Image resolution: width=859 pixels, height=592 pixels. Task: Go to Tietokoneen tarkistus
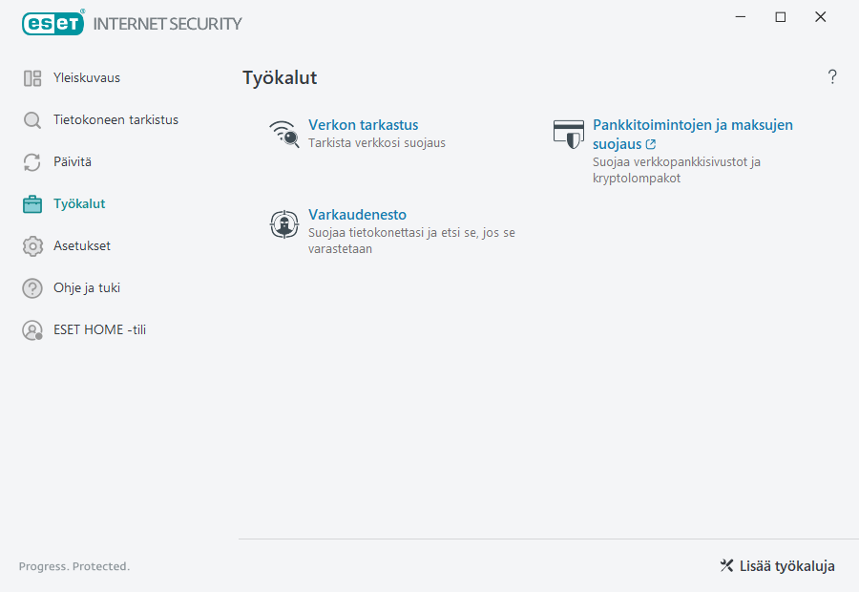[115, 120]
